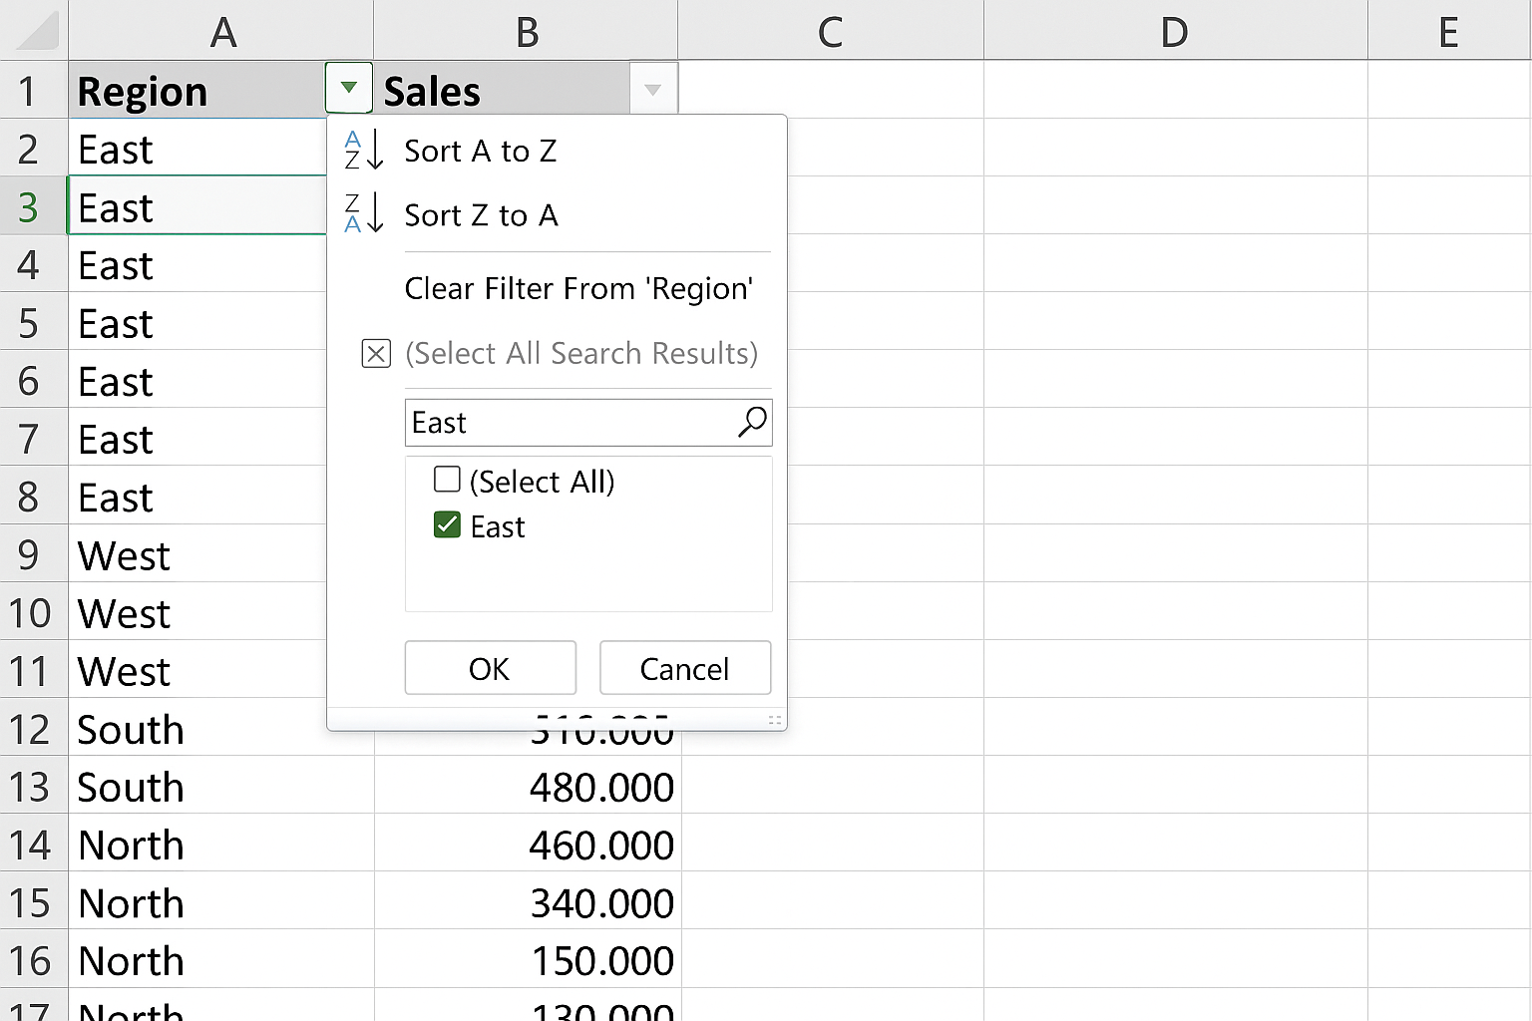This screenshot has height=1021, width=1532.
Task: Select Clear Filter From 'Region'
Action: (578, 288)
